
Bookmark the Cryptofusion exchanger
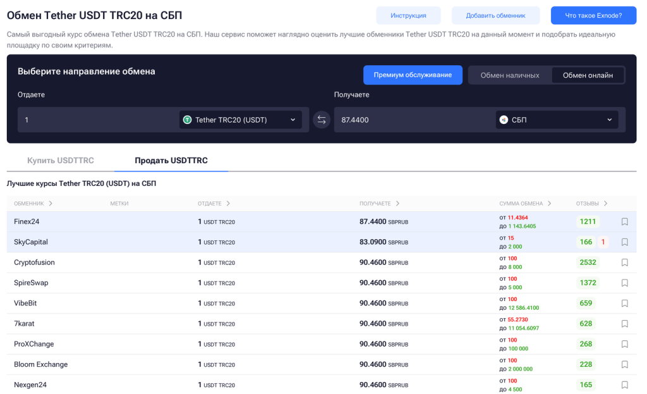pyautogui.click(x=624, y=262)
